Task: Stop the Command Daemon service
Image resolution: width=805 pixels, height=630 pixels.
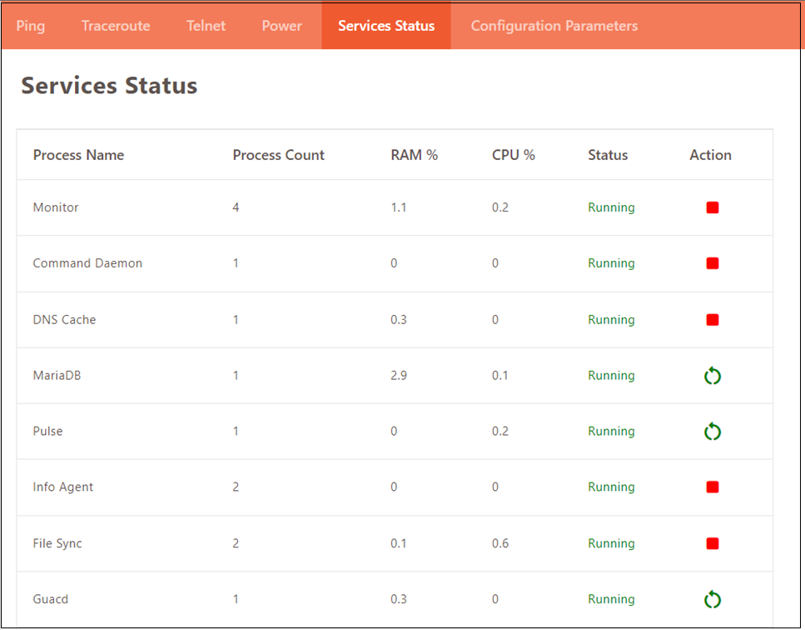Action: pos(712,263)
